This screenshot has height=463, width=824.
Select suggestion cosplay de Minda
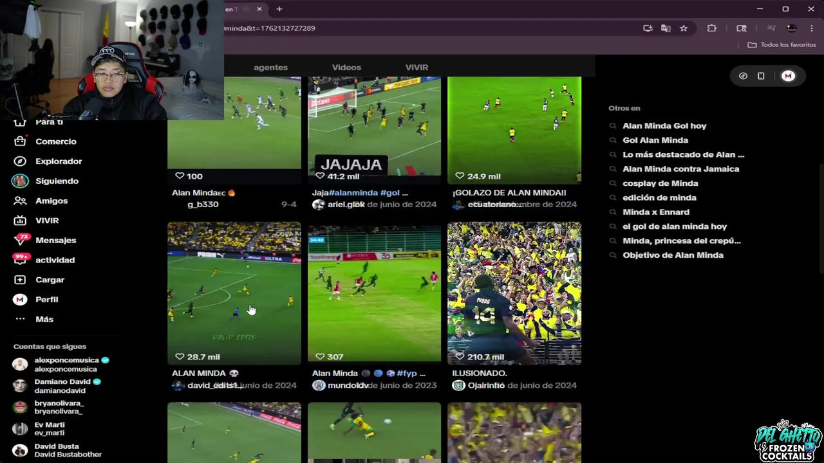[x=660, y=183]
